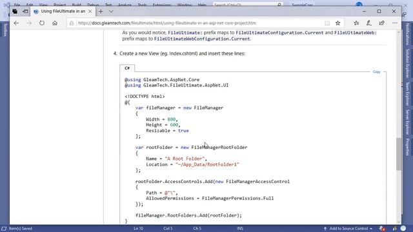Open the Extensions menu in Visual Studio
This screenshot has width=413, height=232.
point(162,5)
